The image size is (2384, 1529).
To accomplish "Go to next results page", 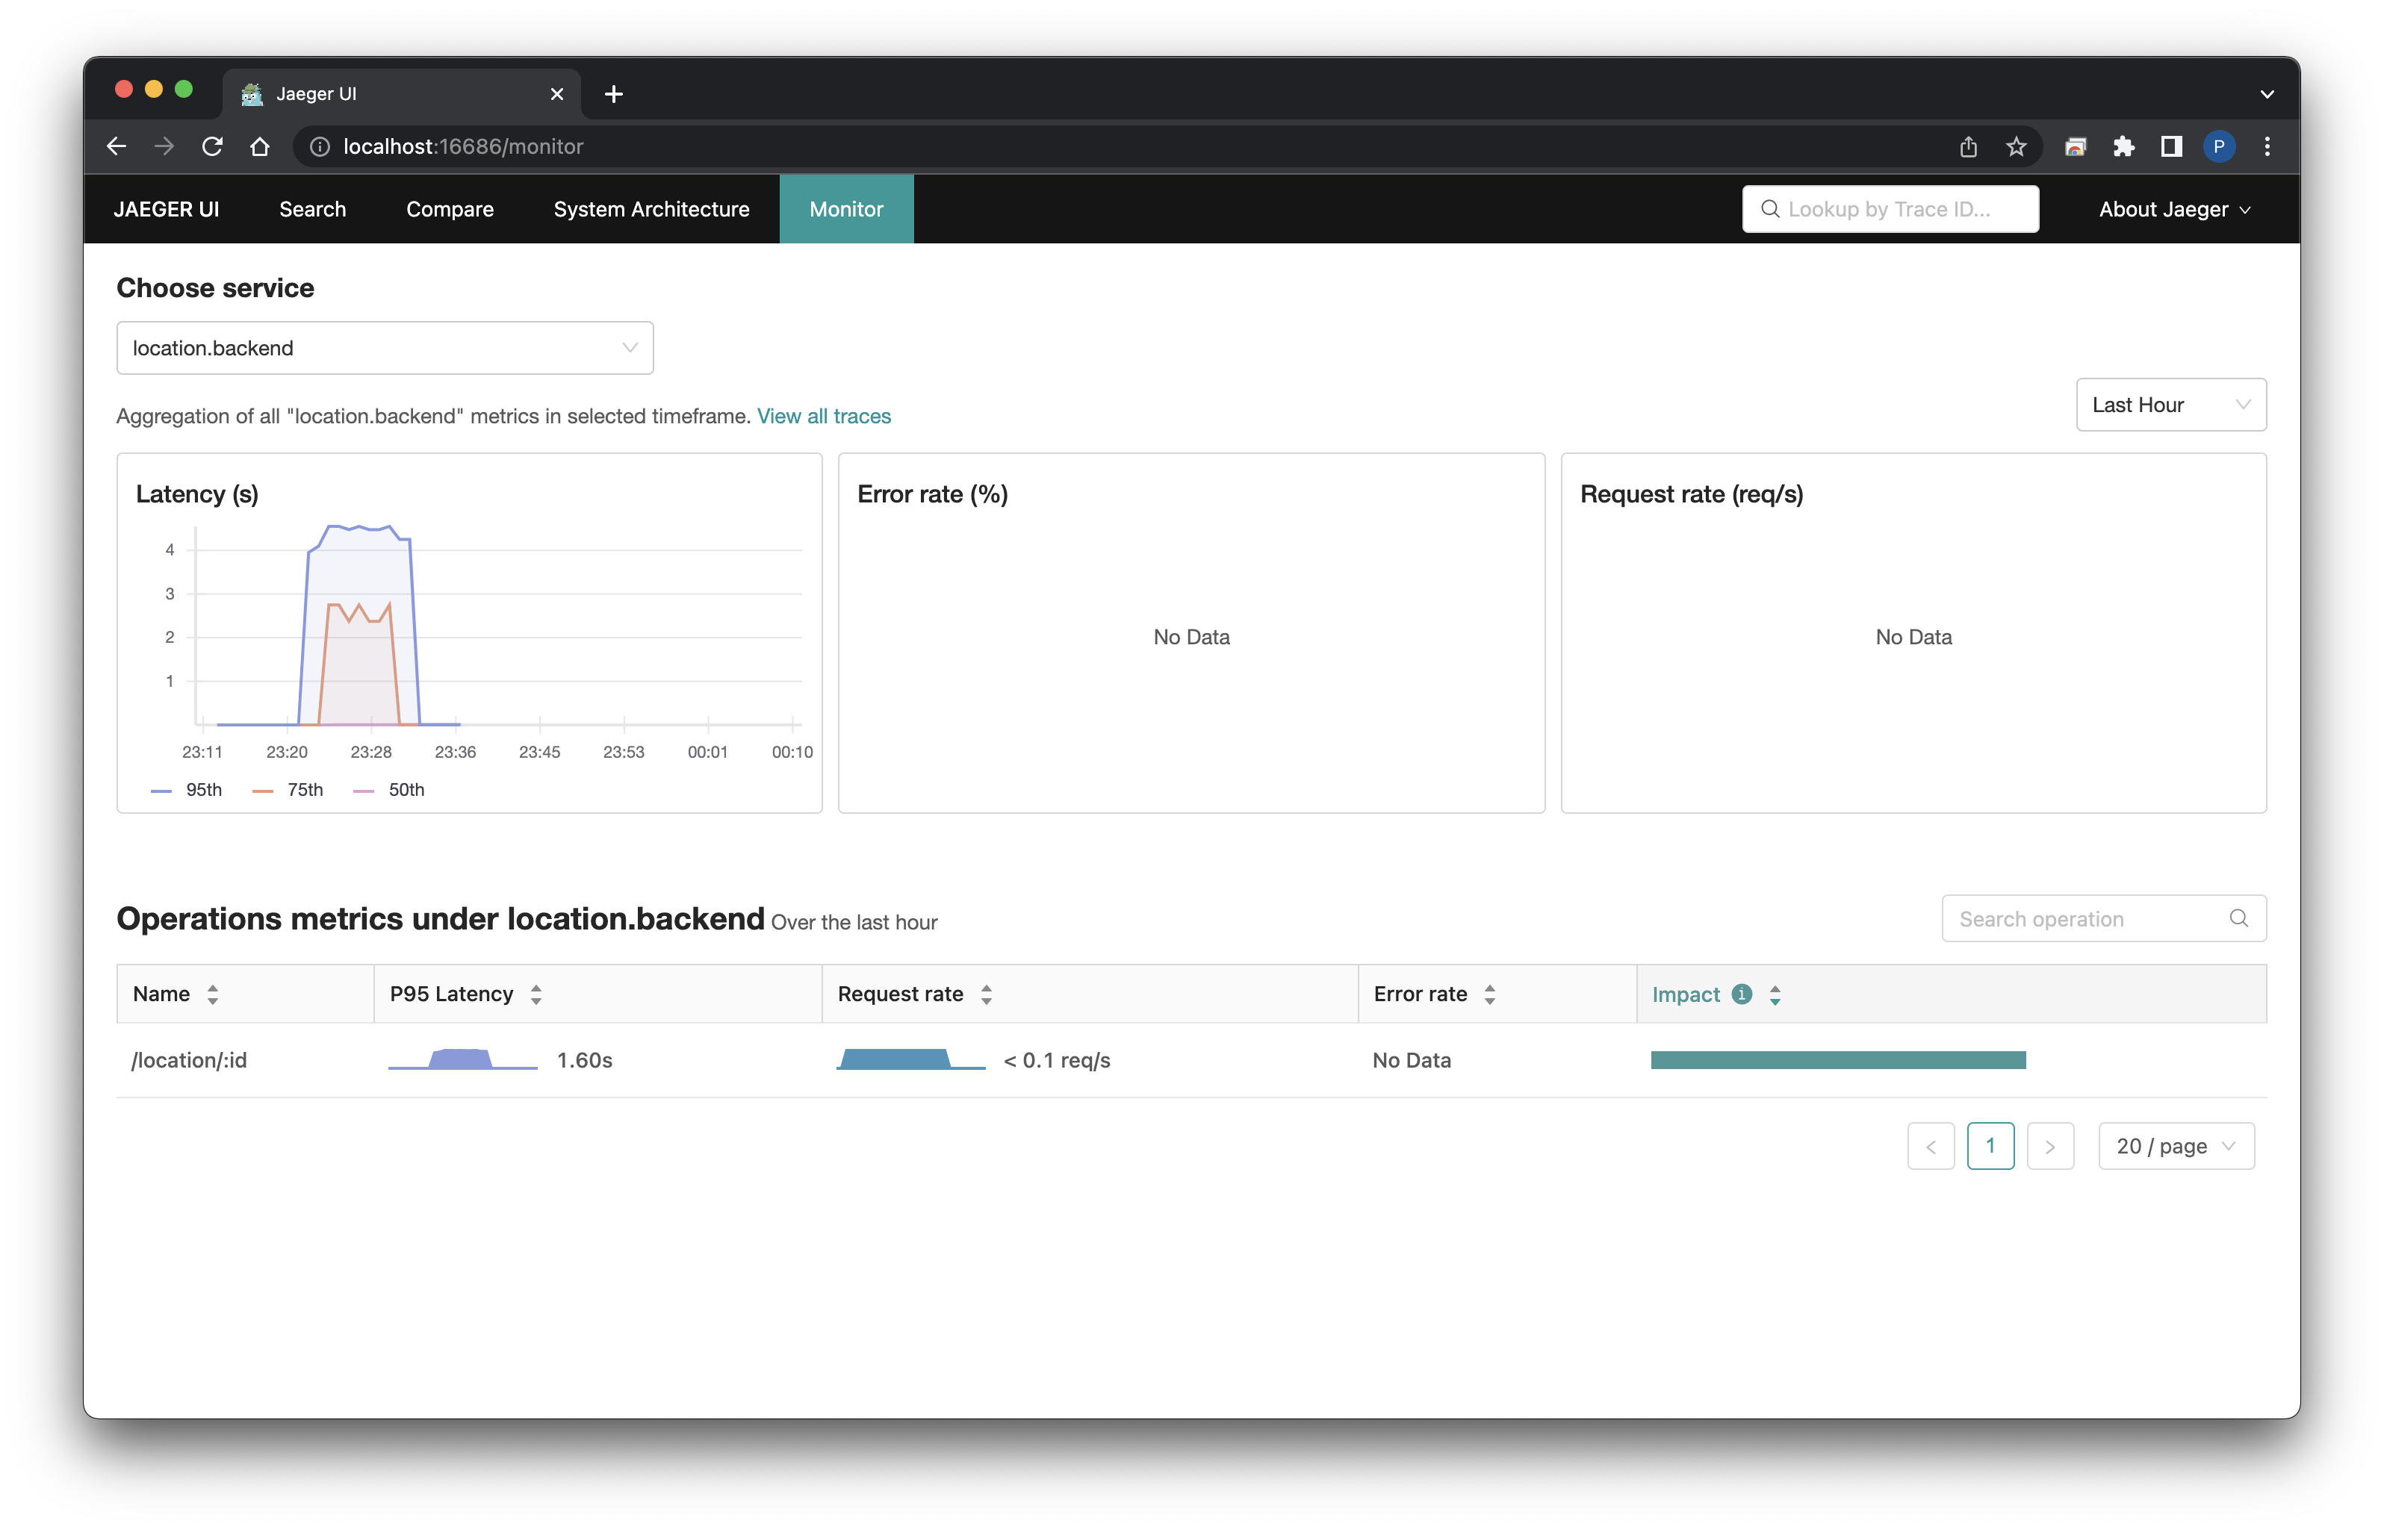I will (2049, 1146).
